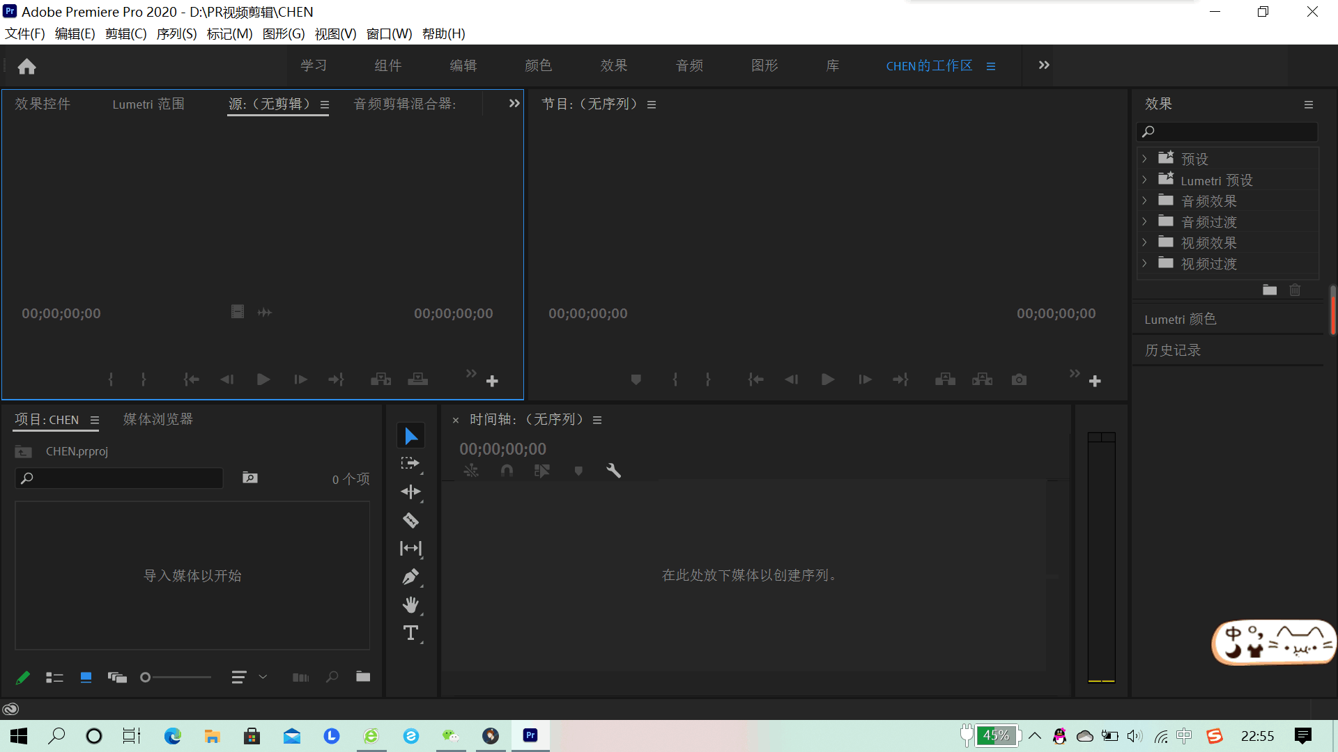Toggle Add Marker in timeline header
Screen dimensions: 1338x752
[578, 471]
